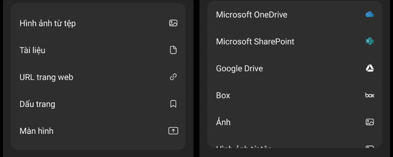This screenshot has width=393, height=157.
Task: Click the blue OneDrive cloud icon
Action: point(369,15)
